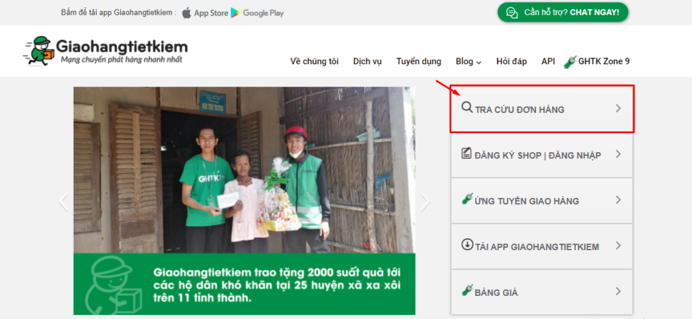692x319 pixels.
Task: Click slogan Mạng chuyển phát hàng nhanh nhất
Action: (121, 59)
